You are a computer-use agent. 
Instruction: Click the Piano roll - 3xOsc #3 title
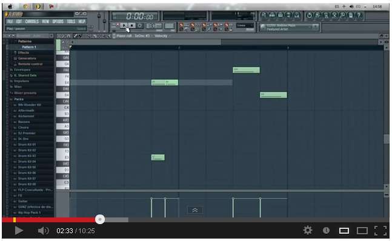[133, 36]
